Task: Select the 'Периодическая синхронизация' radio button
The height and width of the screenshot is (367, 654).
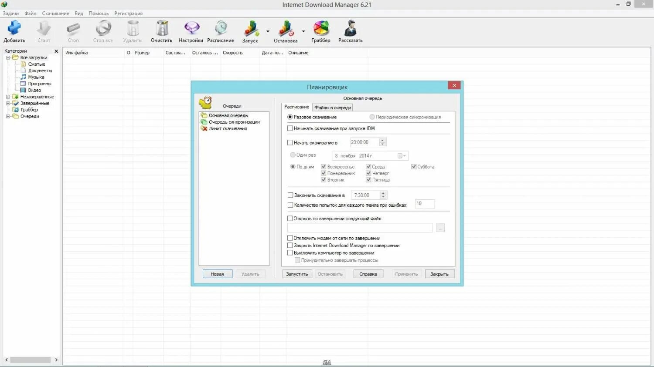Action: [x=372, y=117]
